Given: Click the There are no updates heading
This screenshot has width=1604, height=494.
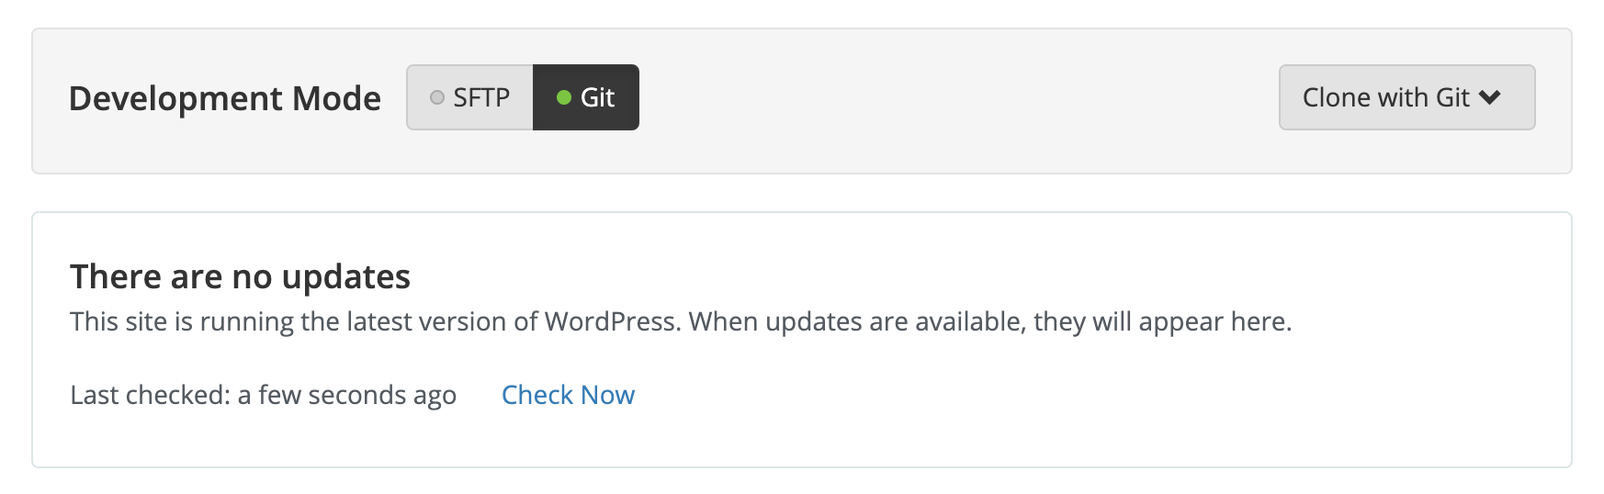Looking at the screenshot, I should coord(241,276).
